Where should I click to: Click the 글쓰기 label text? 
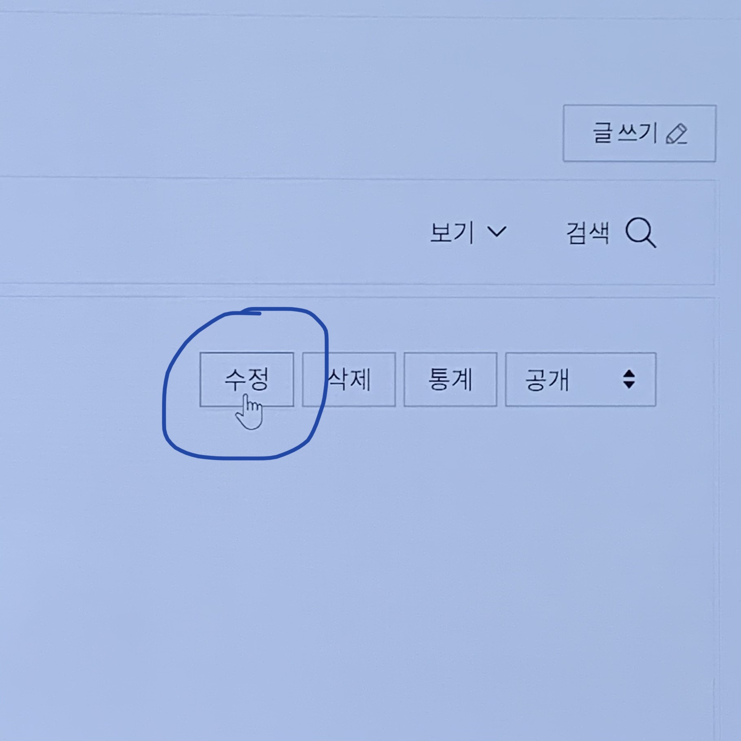[624, 133]
